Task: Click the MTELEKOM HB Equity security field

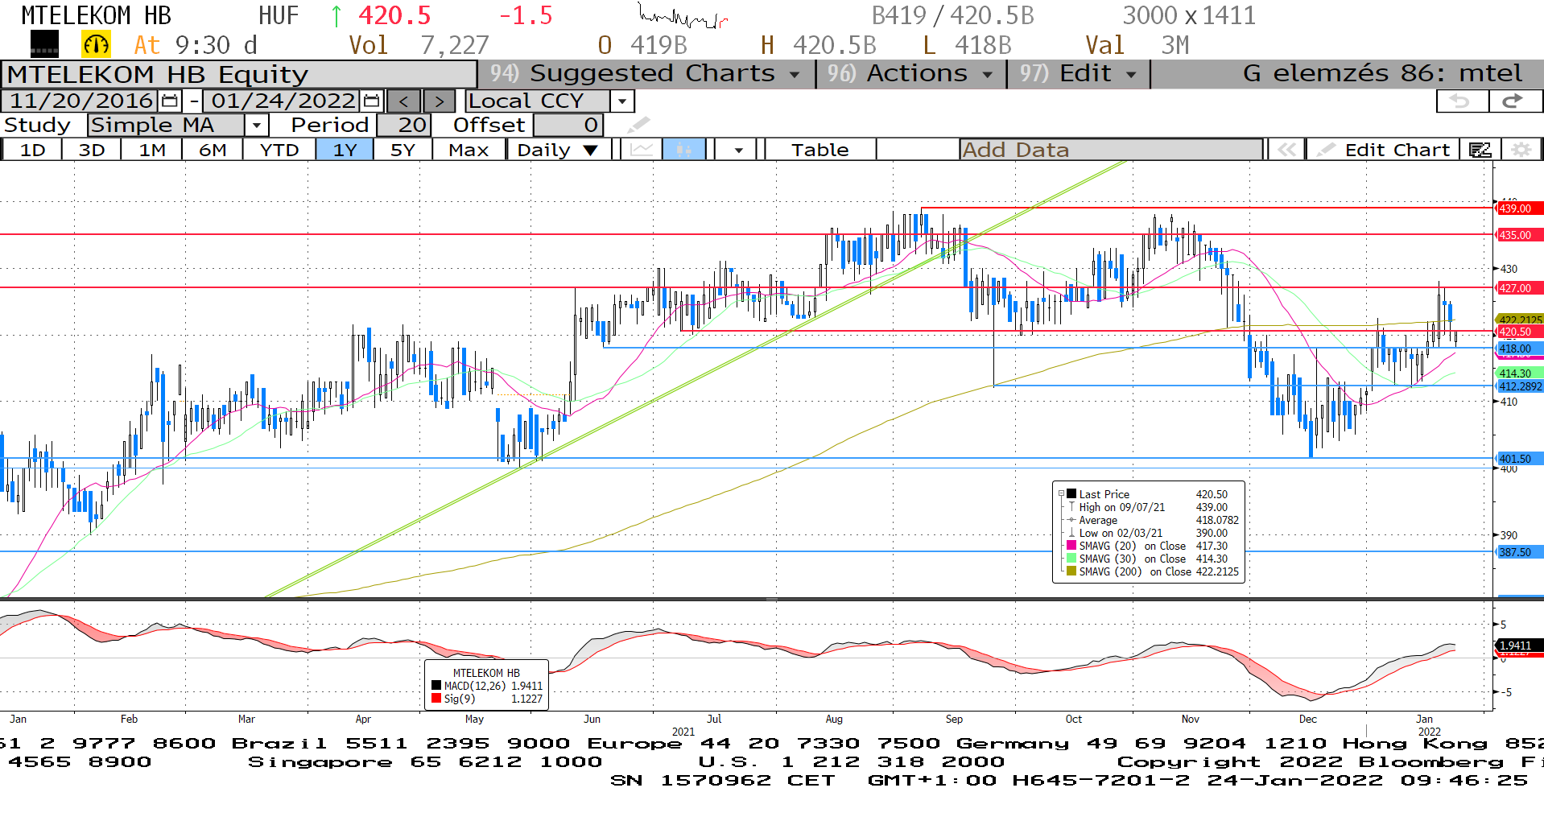Action: (239, 74)
